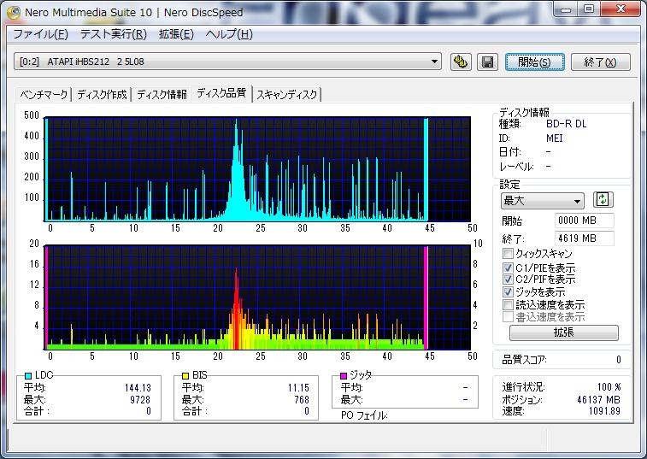Open the 拡張(E) menu
This screenshot has height=459, width=647.
176,34
